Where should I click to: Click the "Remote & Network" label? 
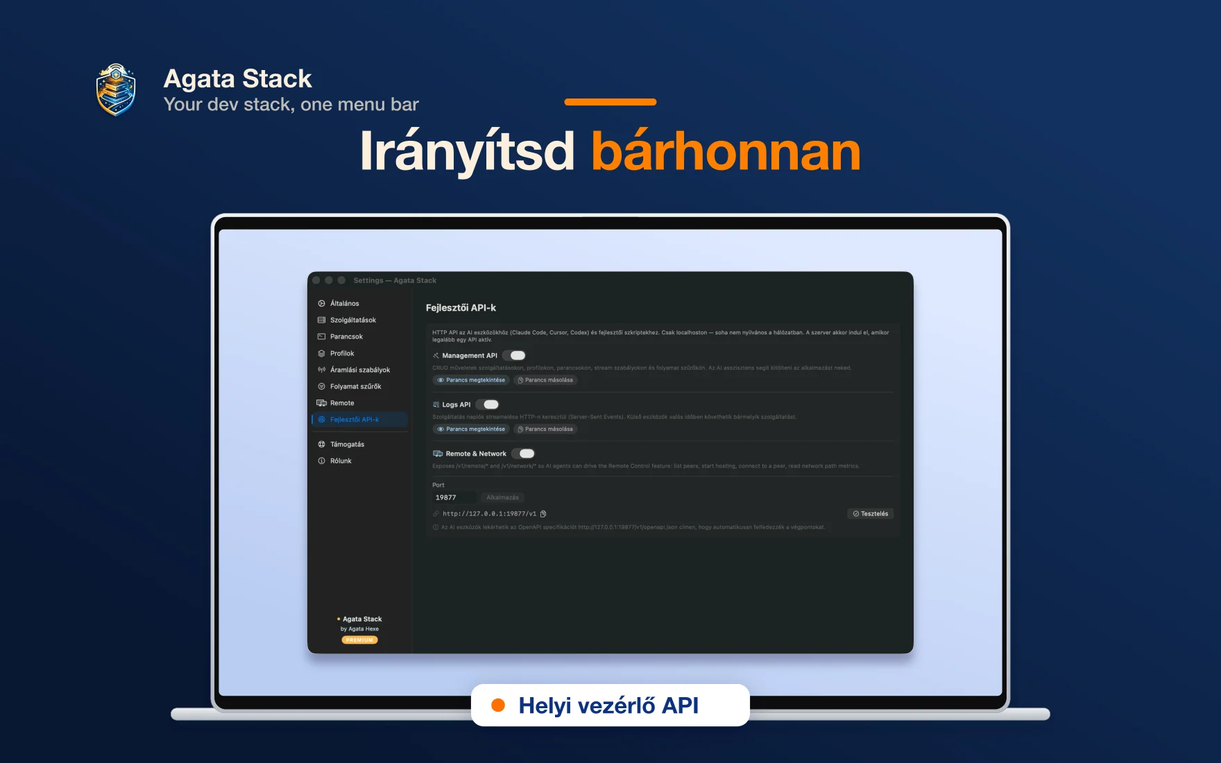(x=476, y=454)
